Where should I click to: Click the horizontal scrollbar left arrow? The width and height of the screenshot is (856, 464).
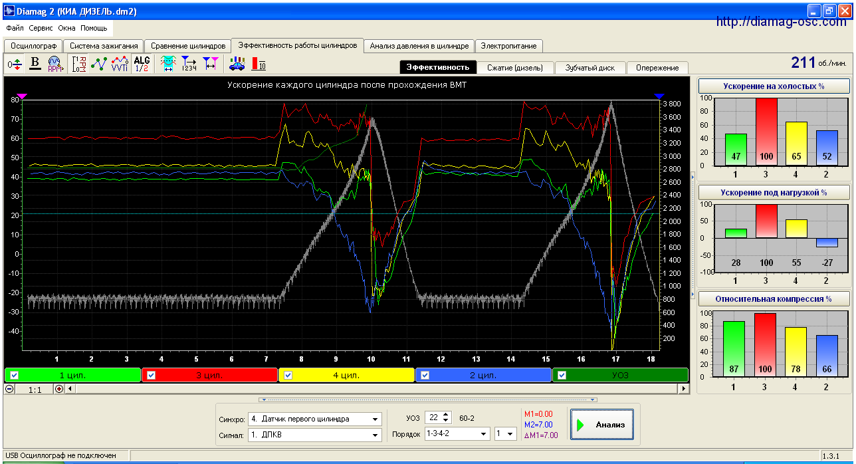pyautogui.click(x=71, y=389)
